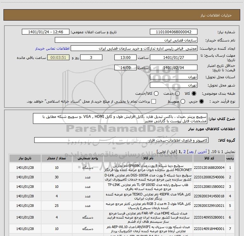Screen dimensions: 244x236
Task: Click the remaining days field showing 3
Action: [x=91, y=57]
